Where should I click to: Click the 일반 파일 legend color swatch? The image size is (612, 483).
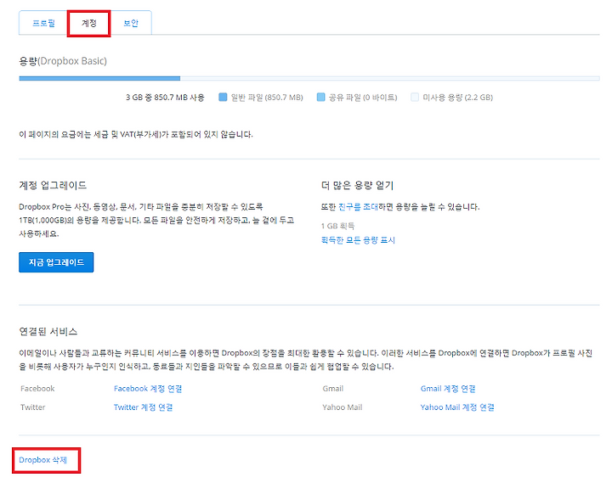pos(223,97)
